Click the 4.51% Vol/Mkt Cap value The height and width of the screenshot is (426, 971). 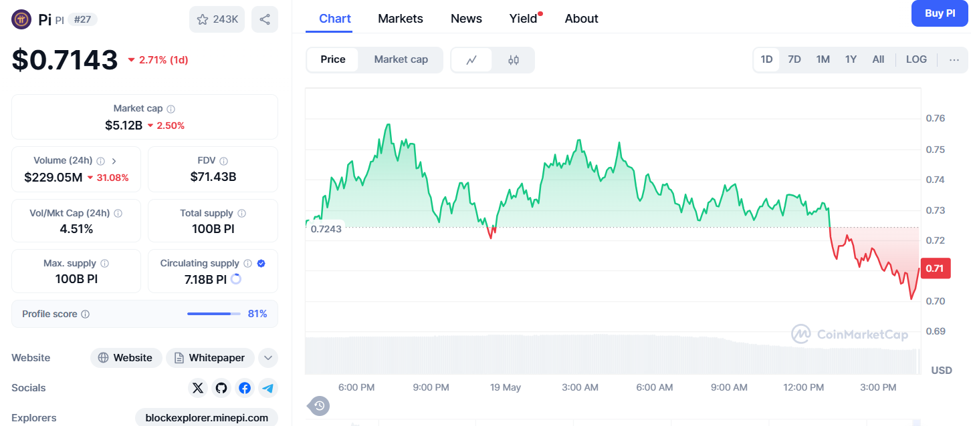pyautogui.click(x=76, y=229)
